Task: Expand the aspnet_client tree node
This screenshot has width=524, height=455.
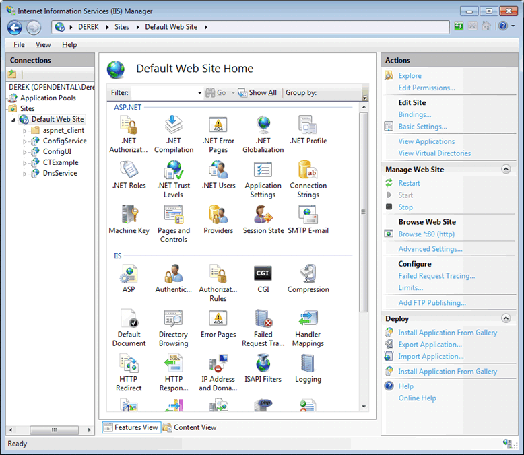Action: 24,131
